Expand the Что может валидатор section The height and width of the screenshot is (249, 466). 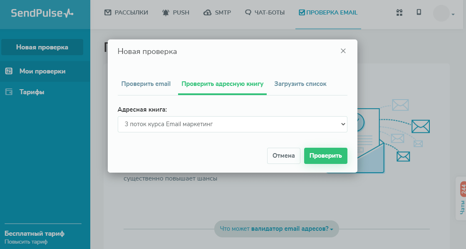(x=277, y=229)
